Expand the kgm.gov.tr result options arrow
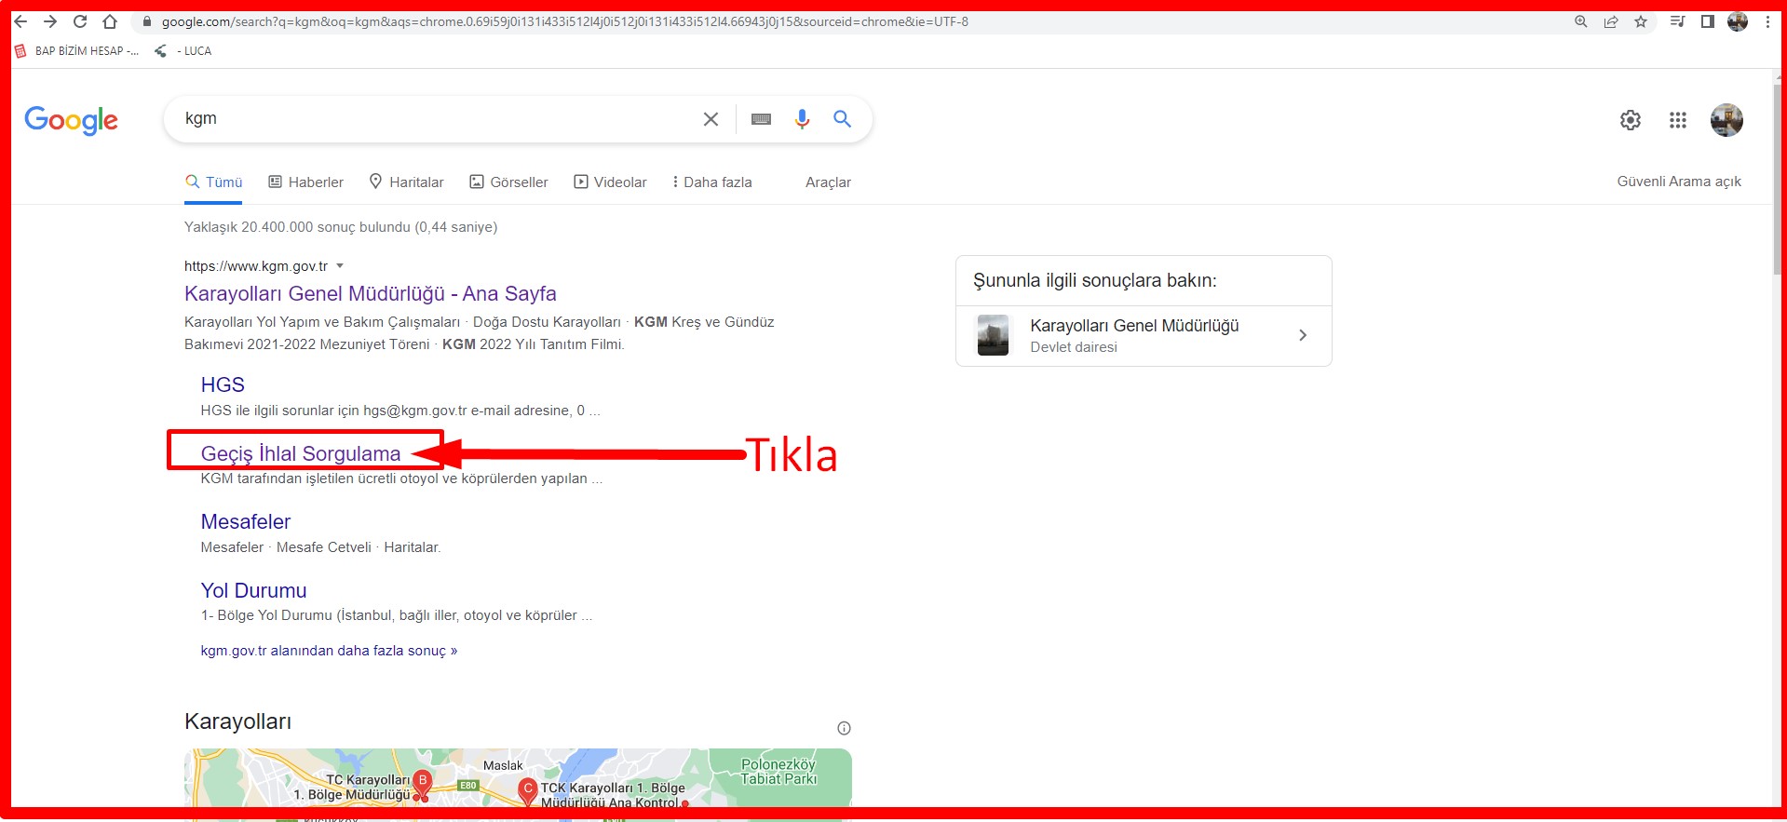The height and width of the screenshot is (822, 1787). coord(340,266)
